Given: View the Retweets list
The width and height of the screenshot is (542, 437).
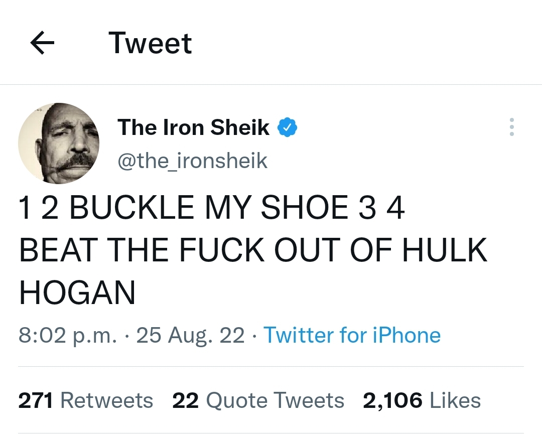Looking at the screenshot, I should tap(85, 400).
